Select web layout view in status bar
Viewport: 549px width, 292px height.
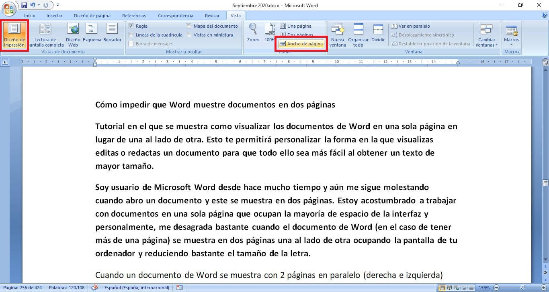coord(456,288)
